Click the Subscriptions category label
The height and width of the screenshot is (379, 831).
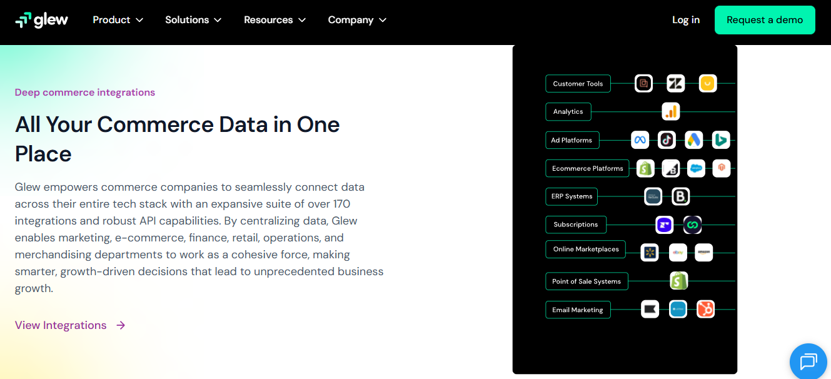click(x=575, y=225)
